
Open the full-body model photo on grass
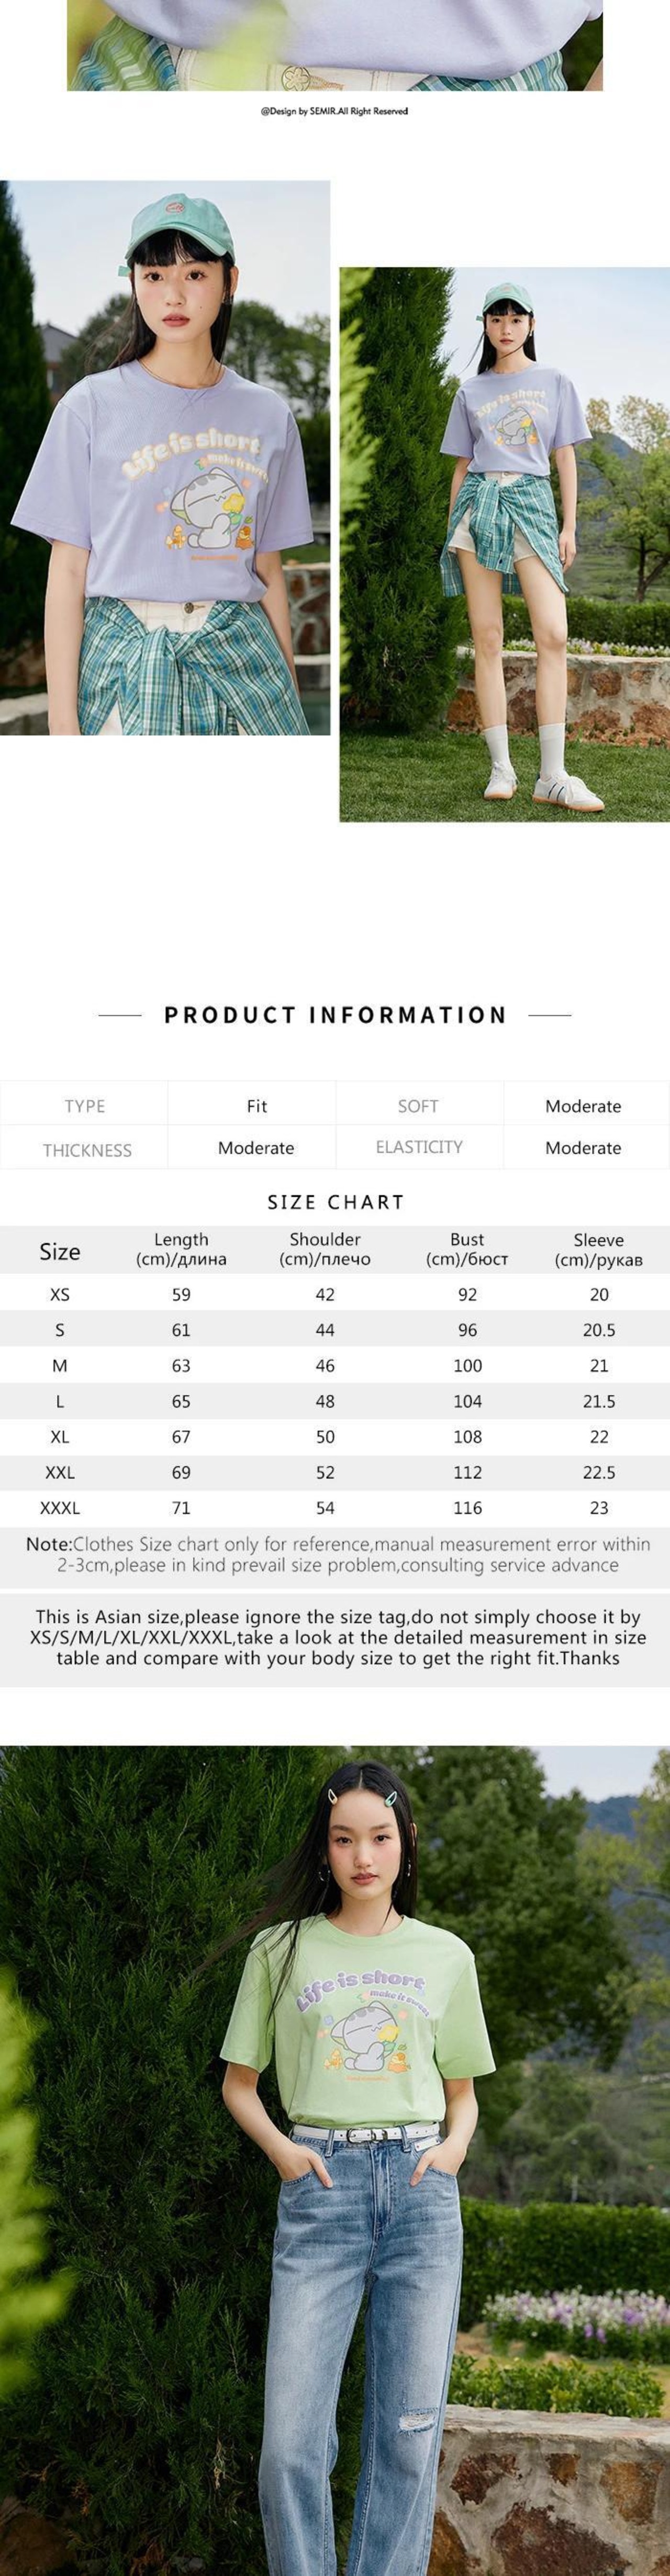coord(504,544)
